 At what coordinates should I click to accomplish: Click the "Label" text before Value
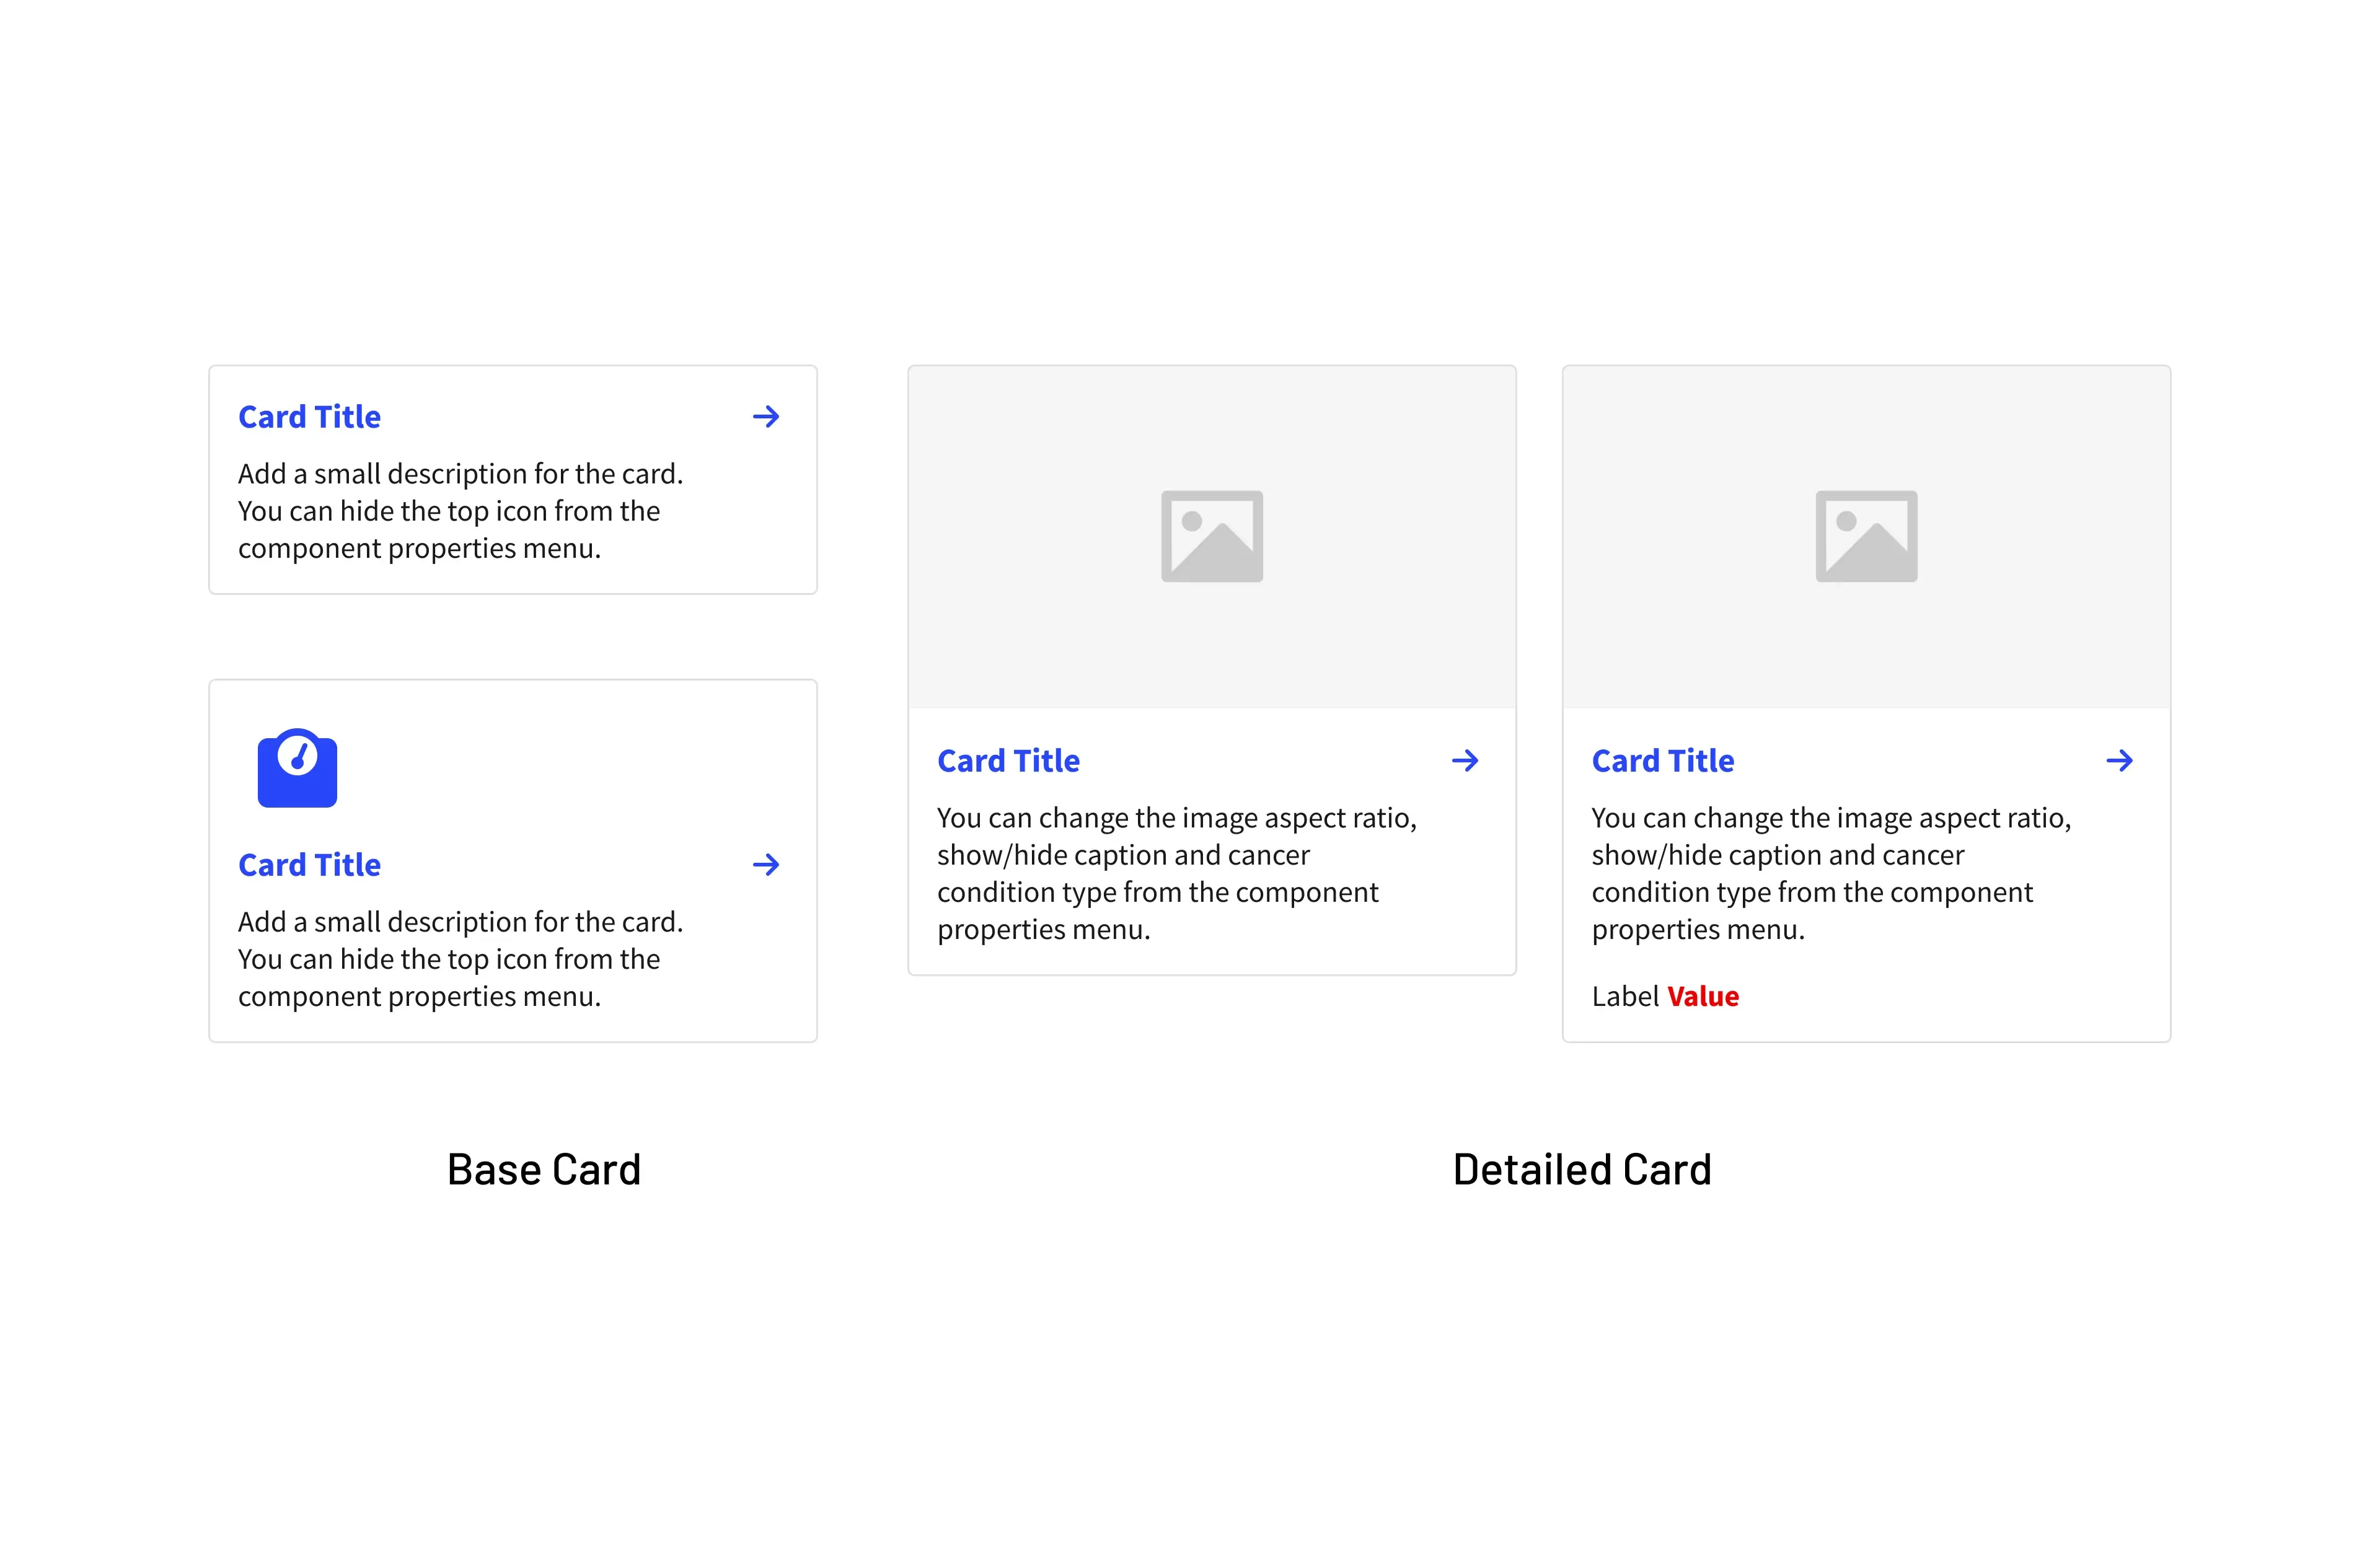[x=1625, y=997]
